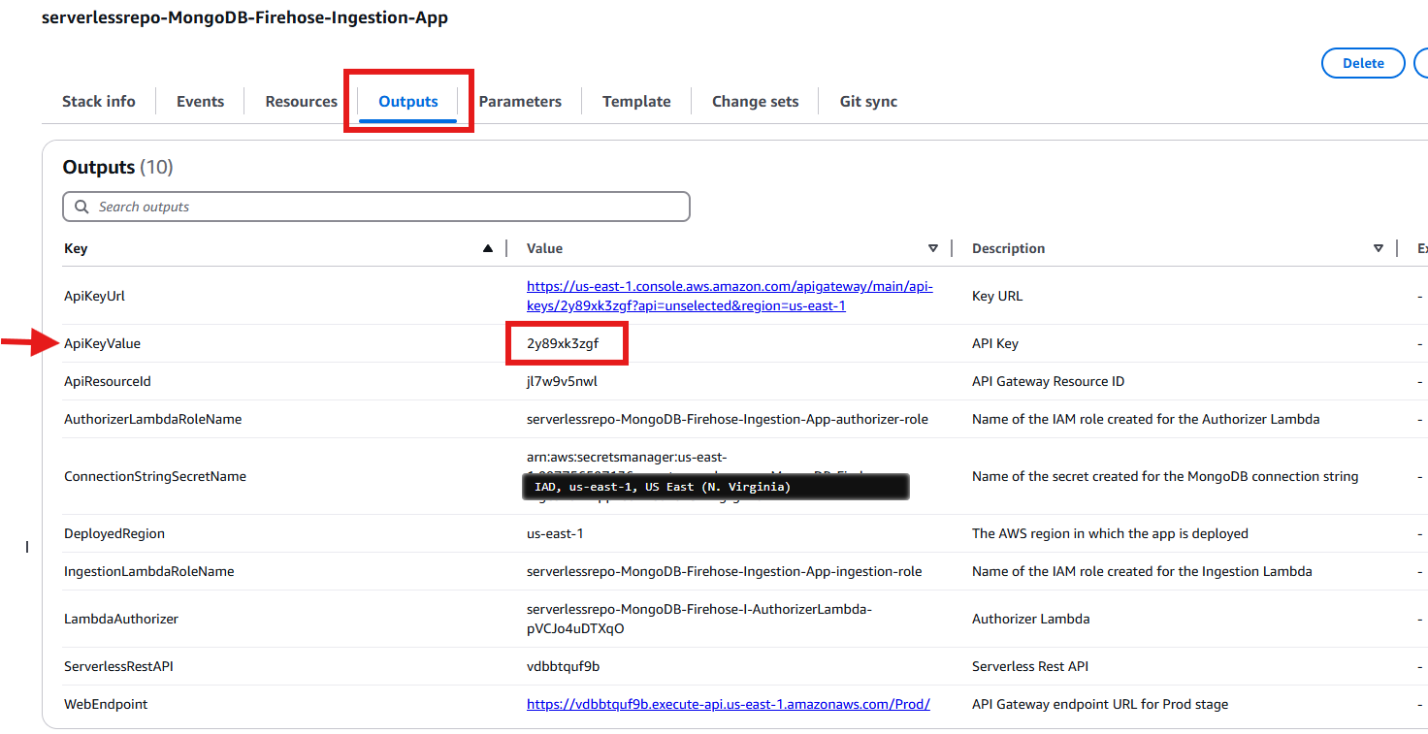1428x734 pixels.
Task: Click the Description column header
Action: click(1008, 248)
